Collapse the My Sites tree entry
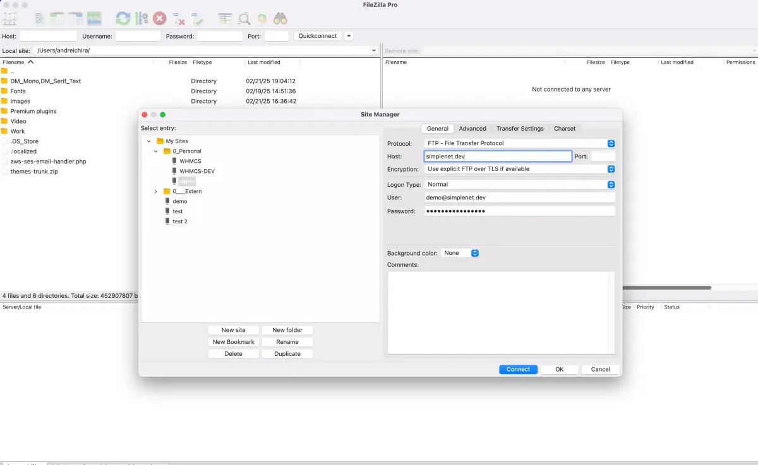This screenshot has width=758, height=465. pos(148,141)
